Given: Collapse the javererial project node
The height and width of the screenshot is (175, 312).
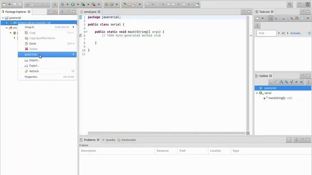Looking at the screenshot, I should point(3,18).
